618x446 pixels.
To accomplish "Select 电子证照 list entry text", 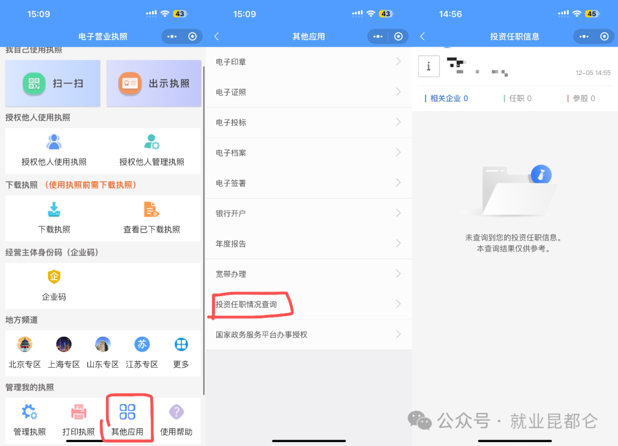I will pos(231,92).
